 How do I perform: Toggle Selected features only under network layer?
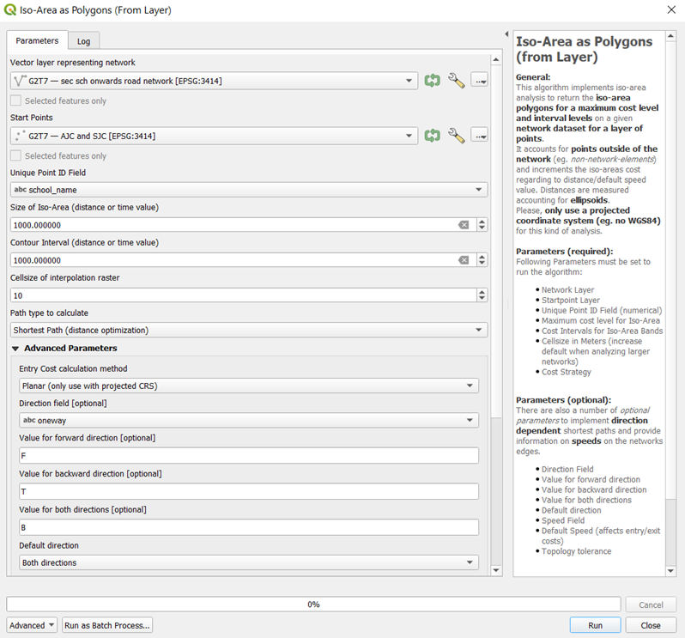click(17, 101)
